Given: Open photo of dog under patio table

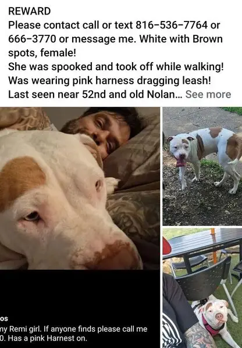Looking at the screenshot, I should (x=202, y=288).
